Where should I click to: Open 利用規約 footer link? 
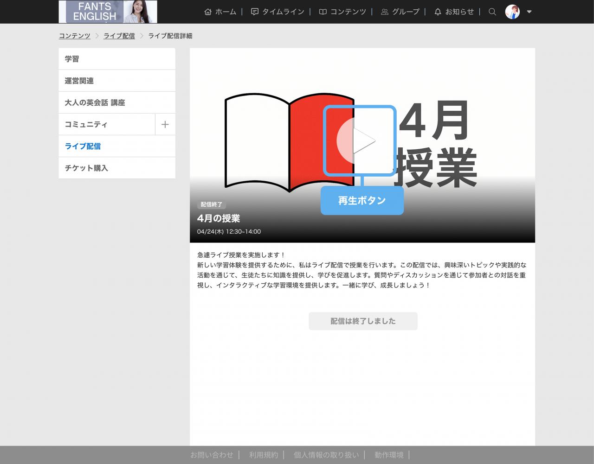[264, 455]
